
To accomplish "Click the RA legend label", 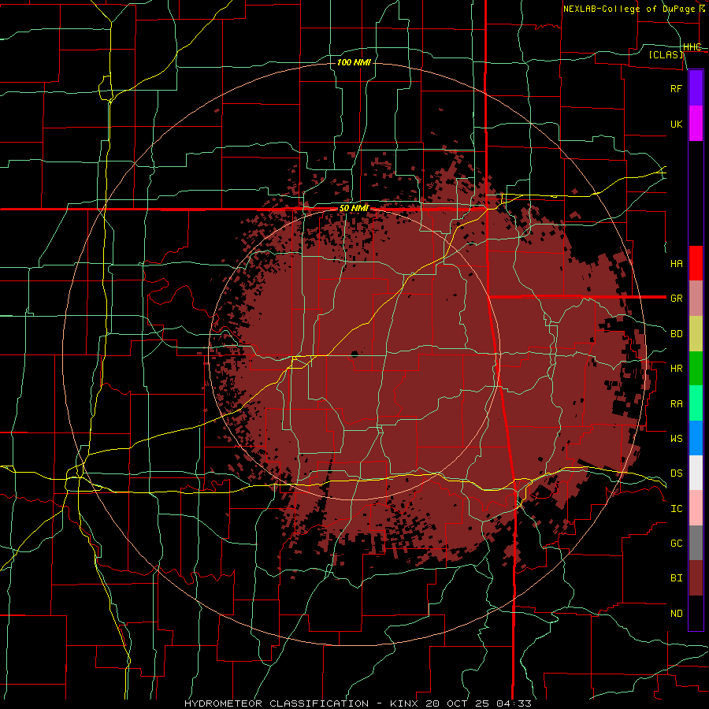I will [x=676, y=404].
